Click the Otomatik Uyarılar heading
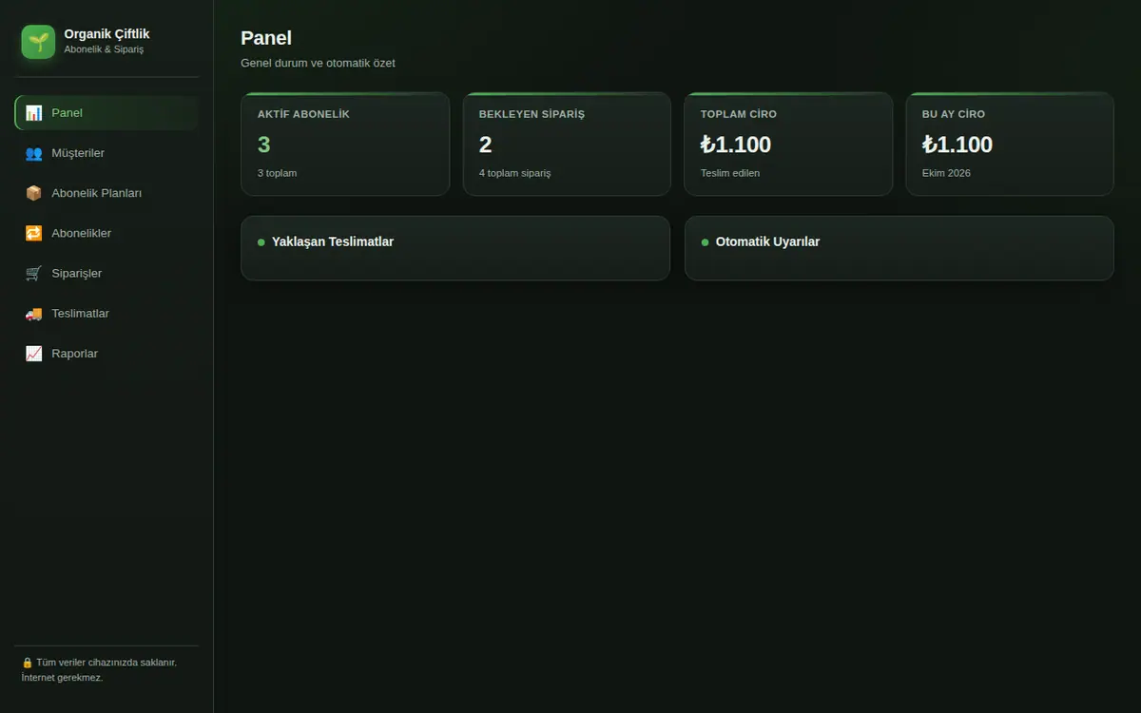The width and height of the screenshot is (1141, 713). [x=767, y=241]
